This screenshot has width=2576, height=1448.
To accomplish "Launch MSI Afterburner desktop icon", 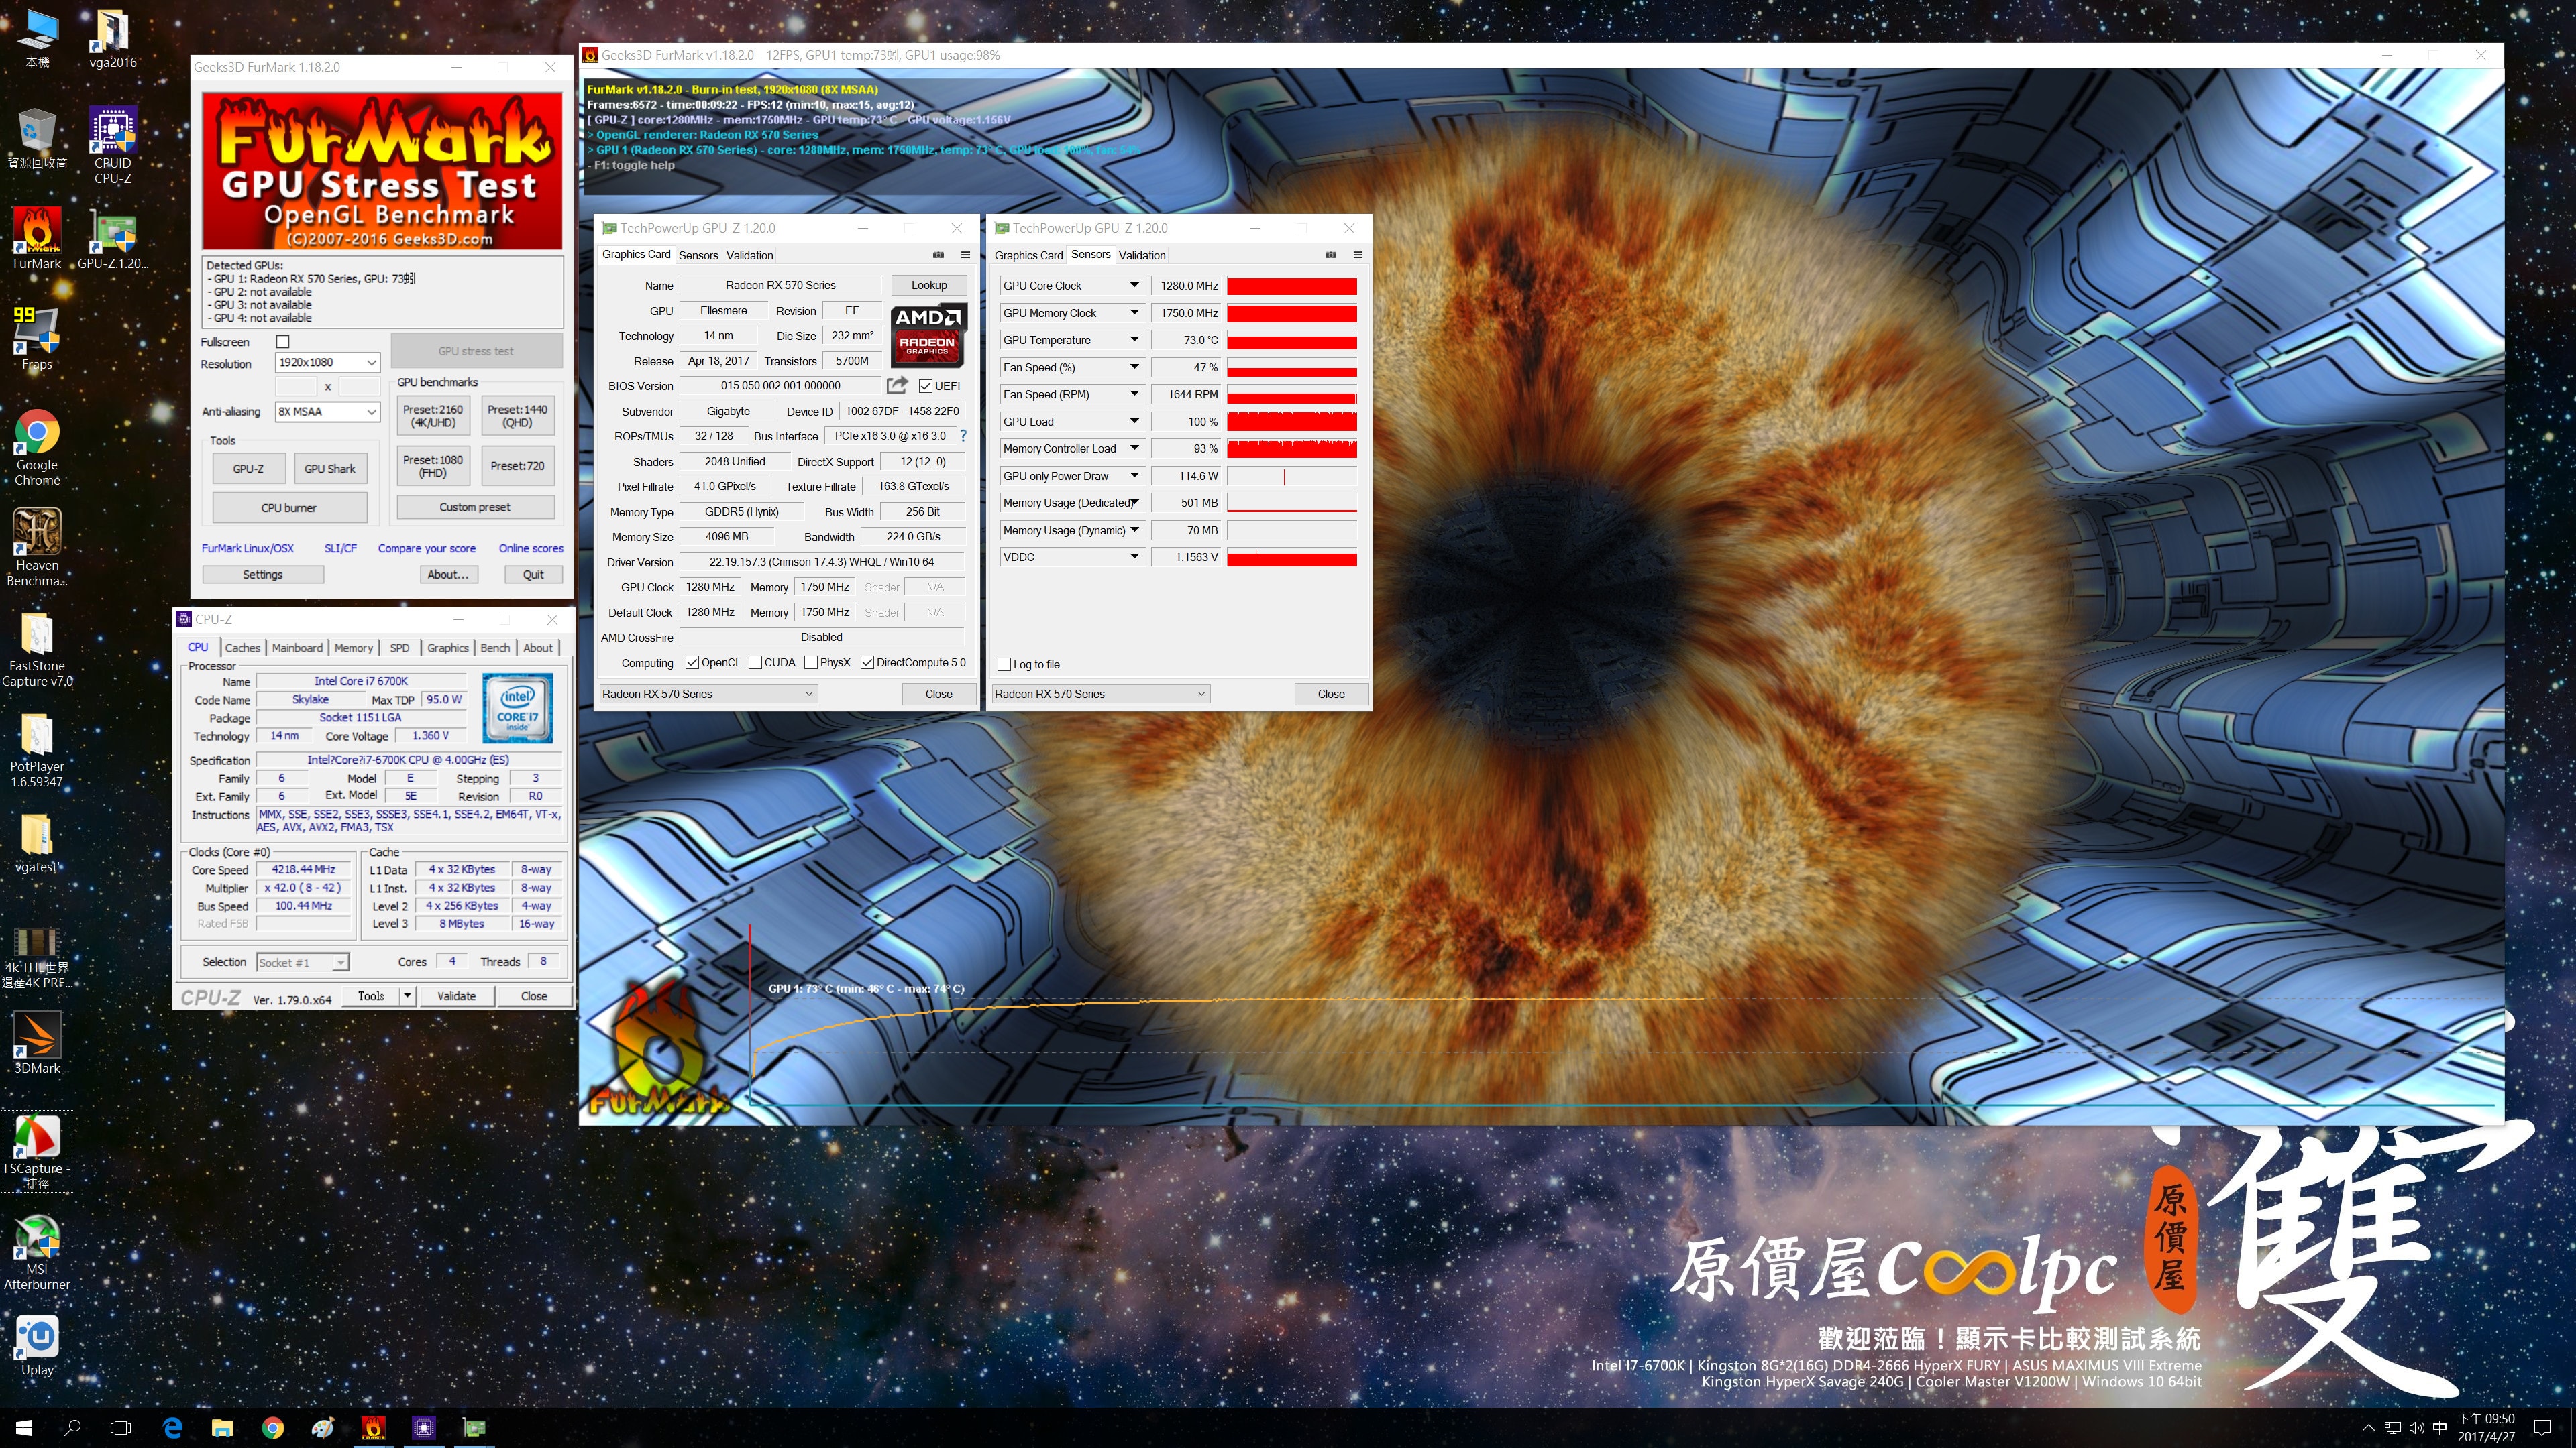I will click(37, 1252).
